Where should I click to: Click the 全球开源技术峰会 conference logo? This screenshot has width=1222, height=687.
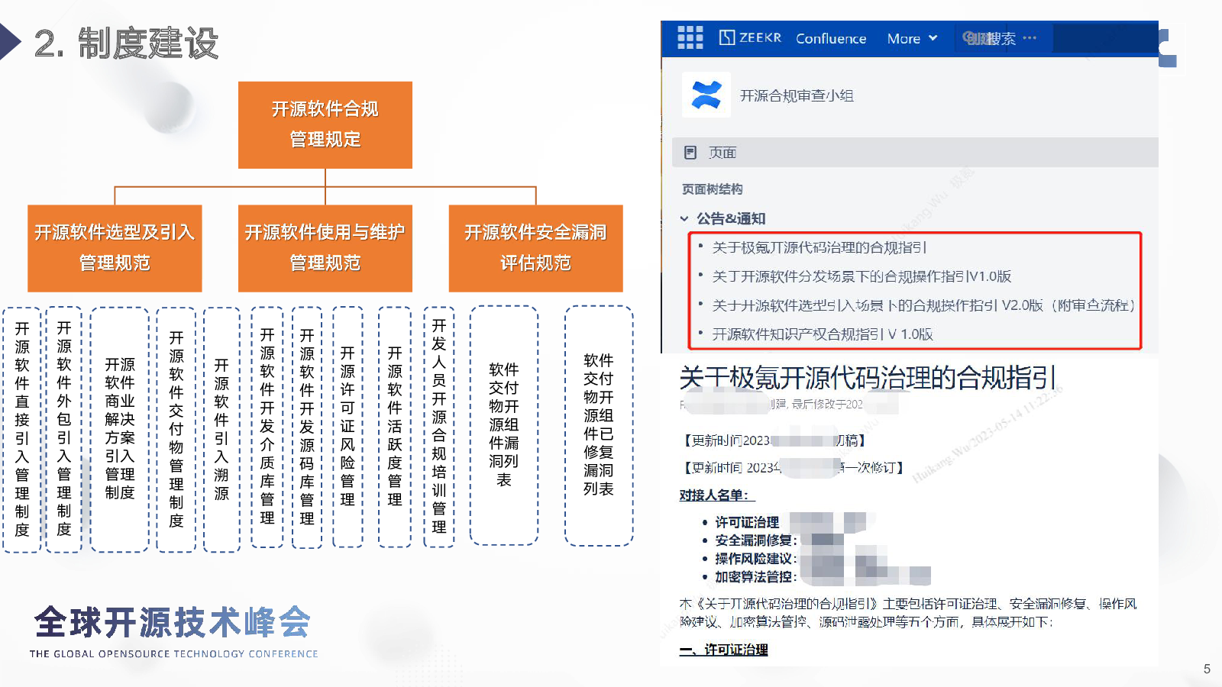pyautogui.click(x=173, y=632)
